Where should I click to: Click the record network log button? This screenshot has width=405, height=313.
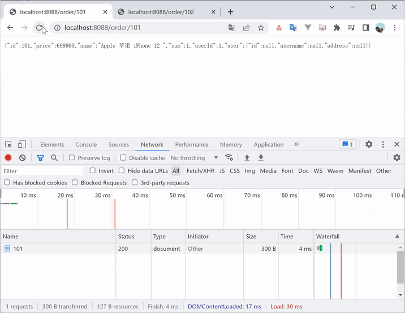[x=8, y=158]
